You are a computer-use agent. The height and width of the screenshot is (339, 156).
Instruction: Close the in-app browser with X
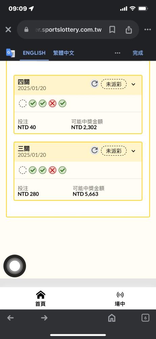(x=8, y=29)
